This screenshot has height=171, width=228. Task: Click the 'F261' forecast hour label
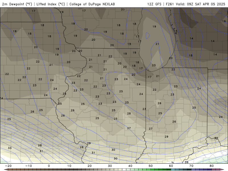170,4
